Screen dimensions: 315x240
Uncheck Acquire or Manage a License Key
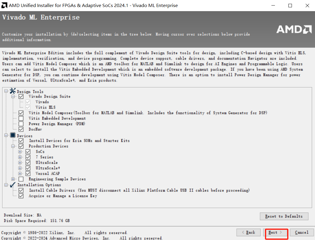point(21,196)
